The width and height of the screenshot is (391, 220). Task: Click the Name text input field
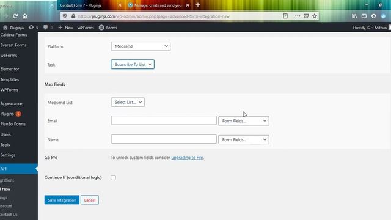tap(164, 139)
